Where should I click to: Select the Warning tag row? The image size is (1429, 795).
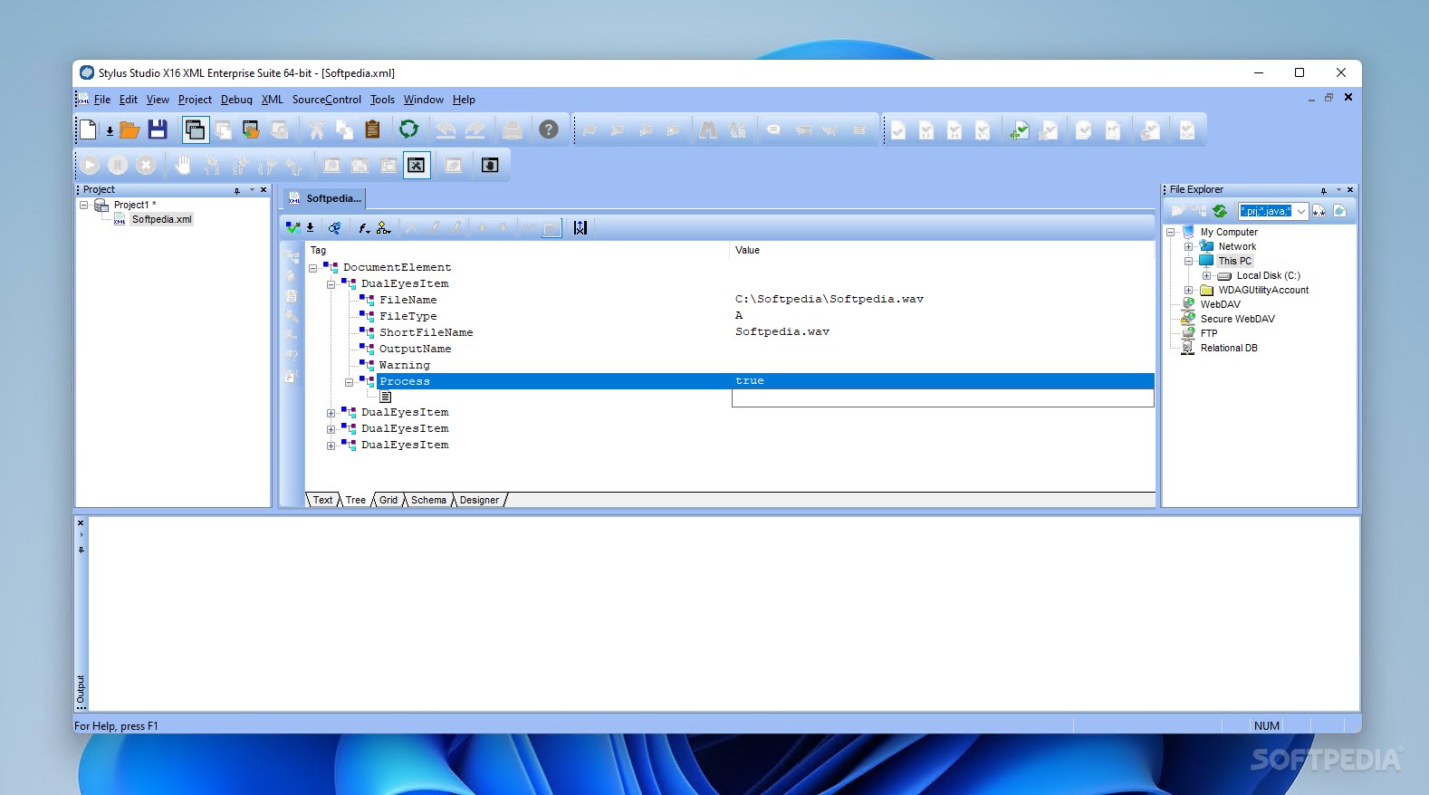pos(405,365)
